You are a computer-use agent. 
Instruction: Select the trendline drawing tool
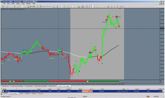[x=105, y=7]
